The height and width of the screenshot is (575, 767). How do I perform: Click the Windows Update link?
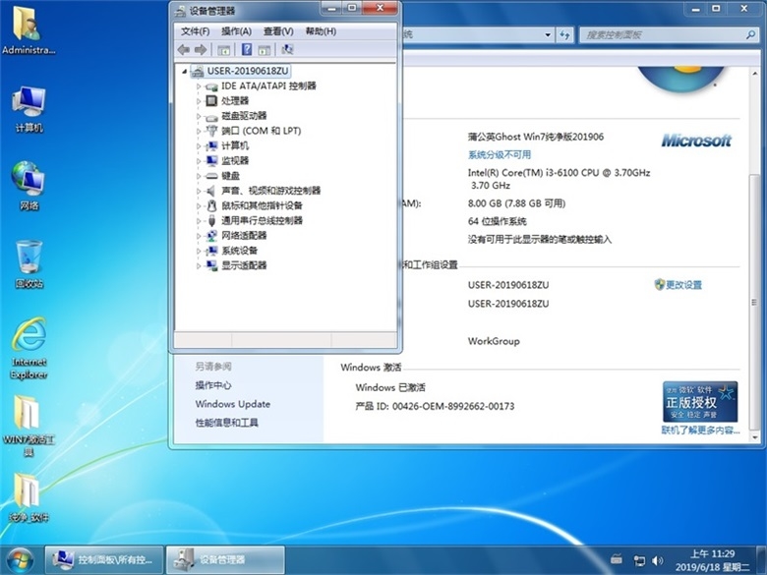point(232,404)
